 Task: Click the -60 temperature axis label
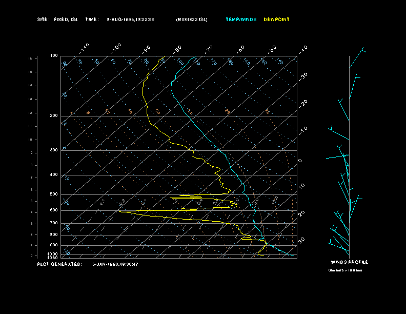pos(240,49)
